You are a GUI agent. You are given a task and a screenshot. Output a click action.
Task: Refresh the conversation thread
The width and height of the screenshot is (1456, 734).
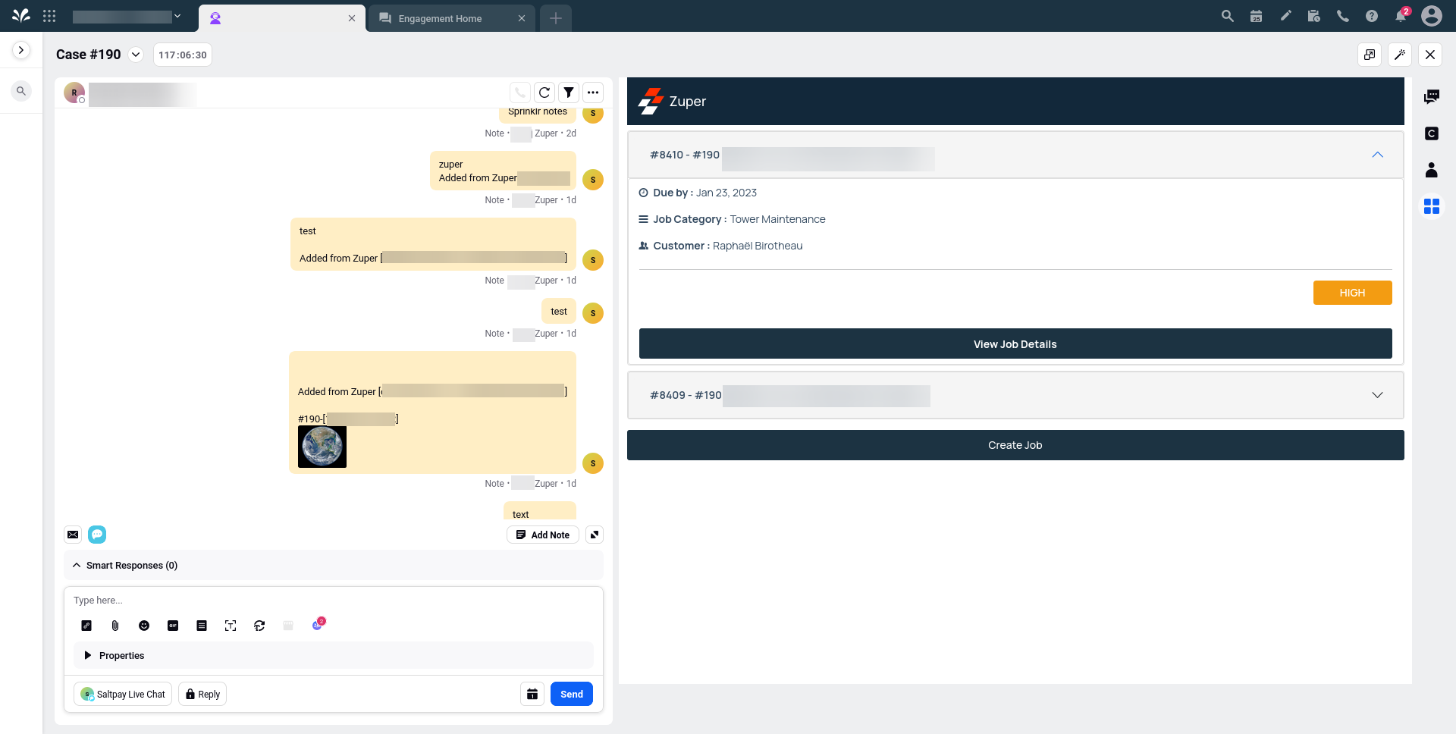tap(544, 93)
